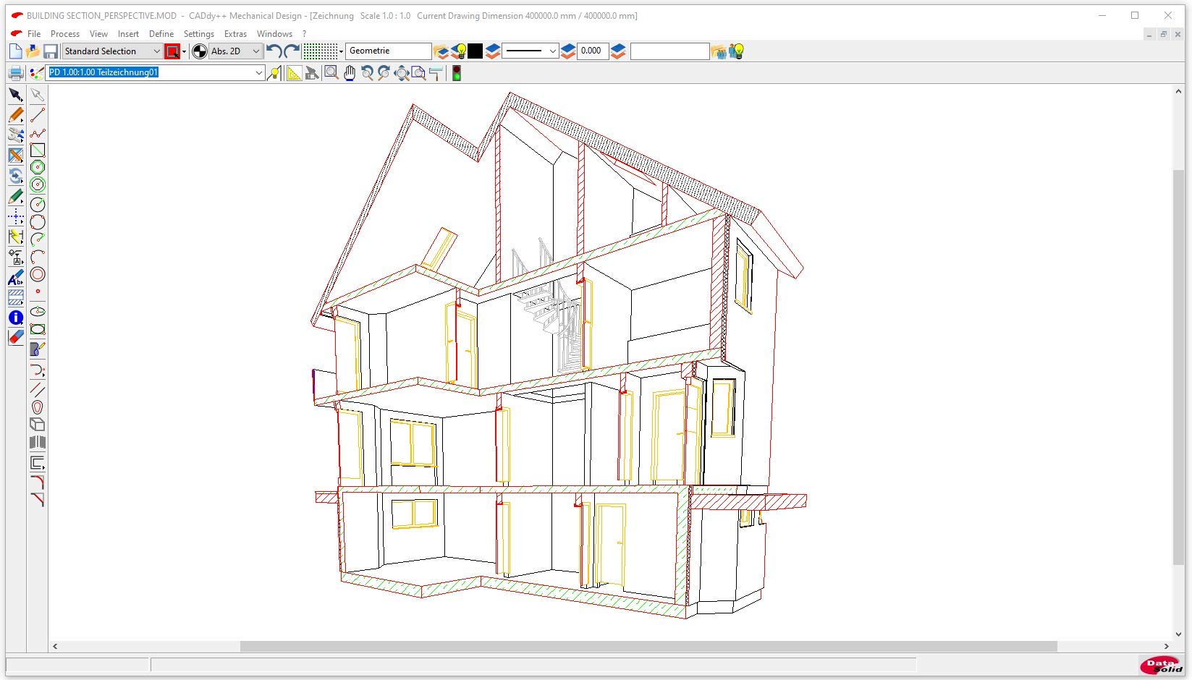Open the blue Information tool
The image size is (1192, 680).
point(16,318)
